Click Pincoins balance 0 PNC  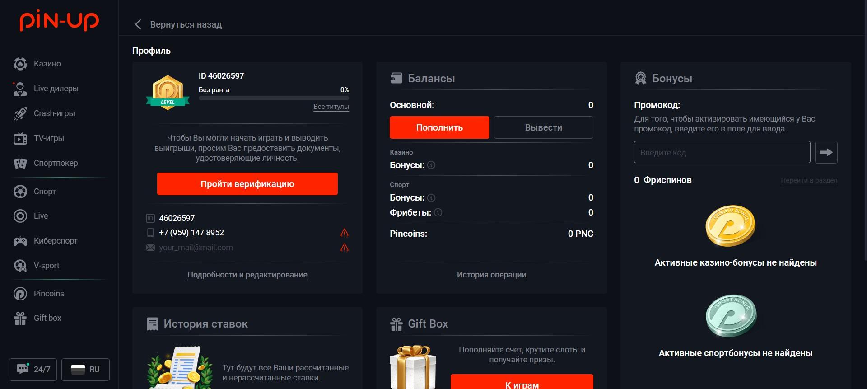[x=581, y=234]
